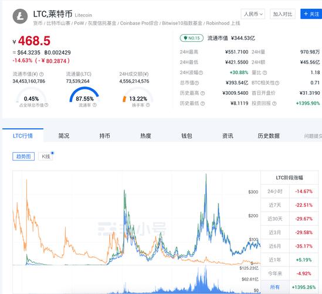Click the blue 关注 follow button
Viewport: 322px width, 294px height.
pos(311,14)
